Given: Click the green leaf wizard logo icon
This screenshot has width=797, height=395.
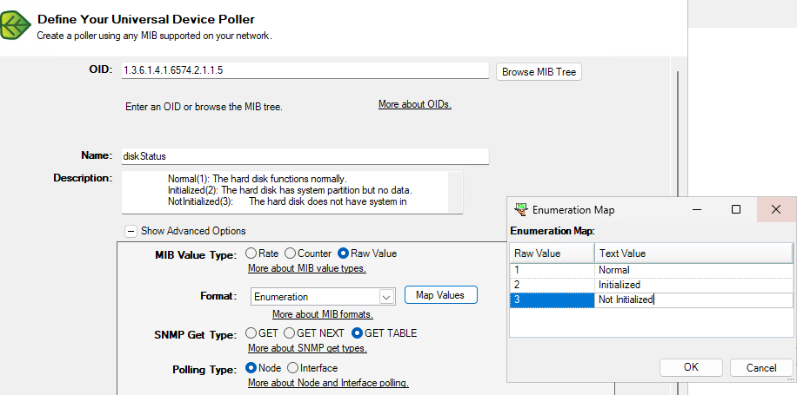Looking at the screenshot, I should [16, 25].
